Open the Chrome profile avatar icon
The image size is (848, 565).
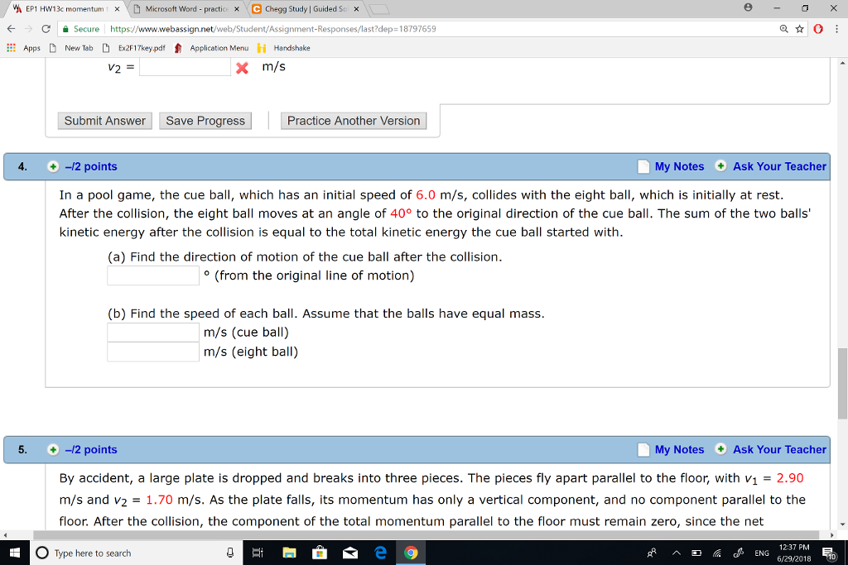click(x=748, y=7)
